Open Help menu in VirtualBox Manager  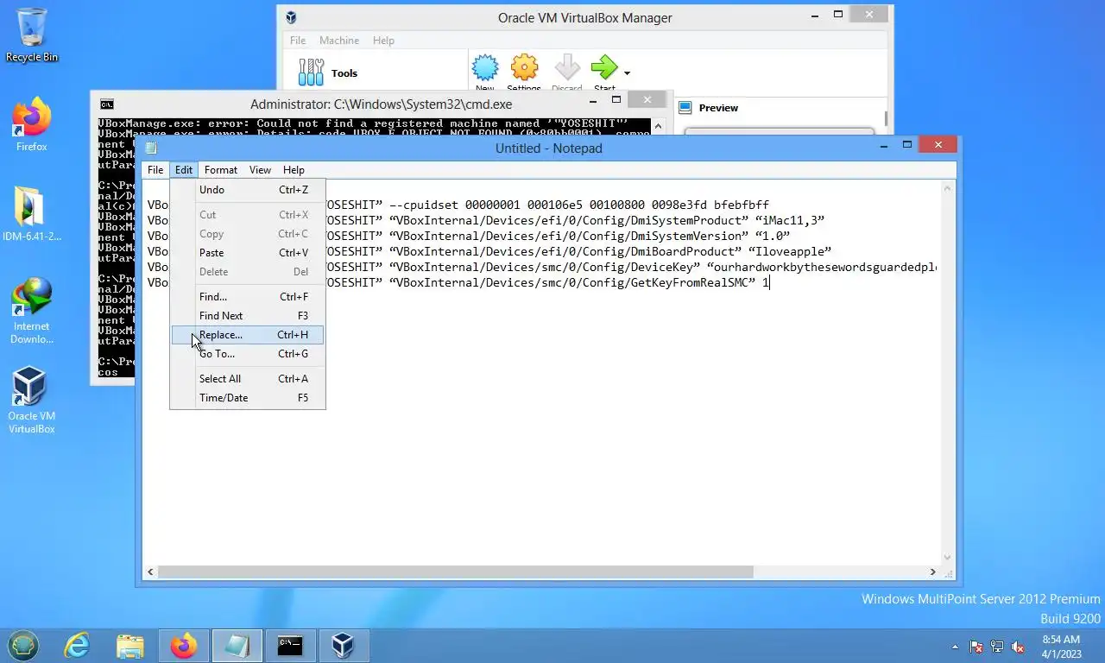(x=383, y=41)
